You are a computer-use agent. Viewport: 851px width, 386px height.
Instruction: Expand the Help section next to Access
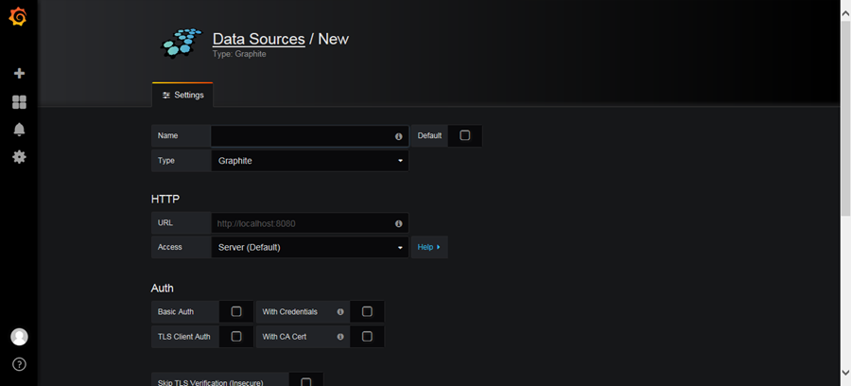(x=429, y=247)
